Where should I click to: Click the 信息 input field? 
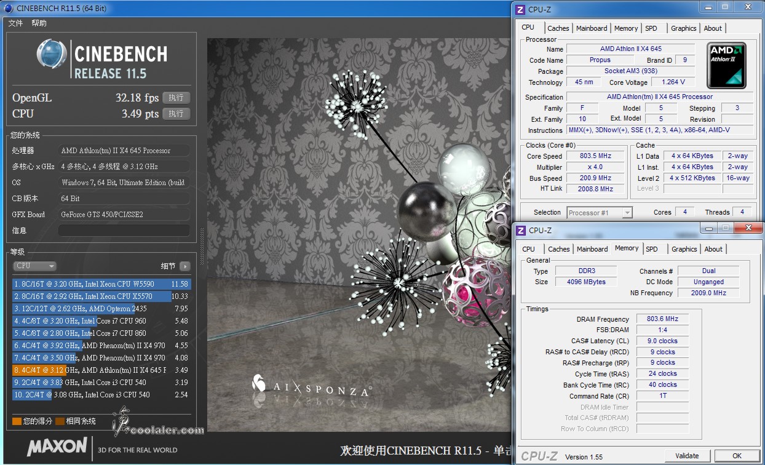pos(124,230)
